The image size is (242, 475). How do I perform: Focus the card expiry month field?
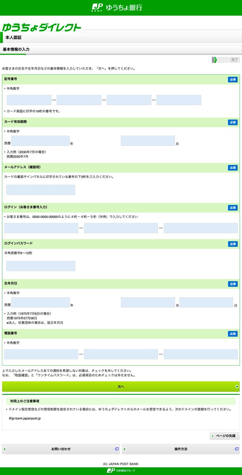point(148,141)
